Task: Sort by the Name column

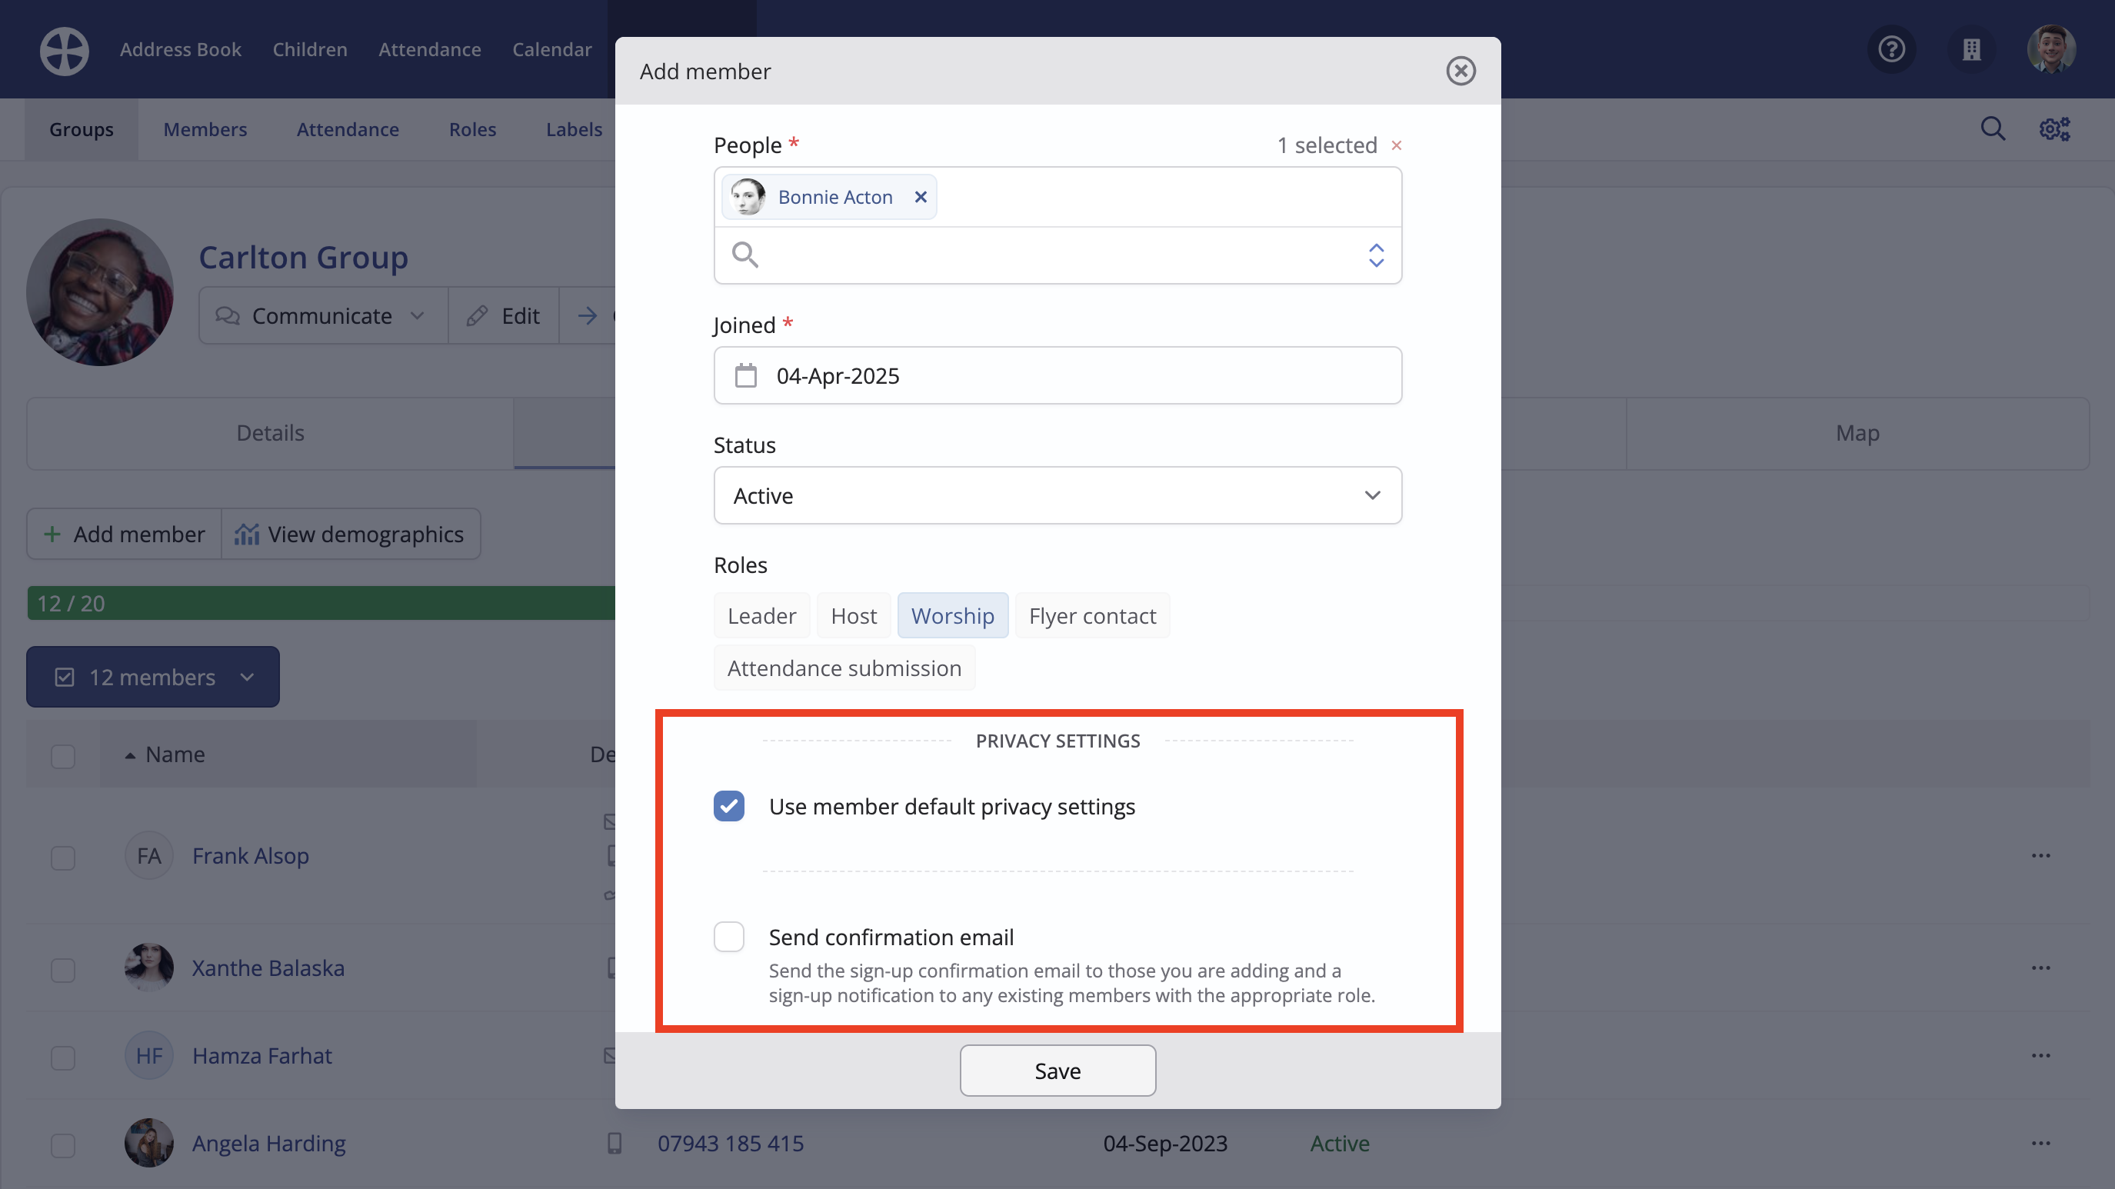Action: coord(175,754)
